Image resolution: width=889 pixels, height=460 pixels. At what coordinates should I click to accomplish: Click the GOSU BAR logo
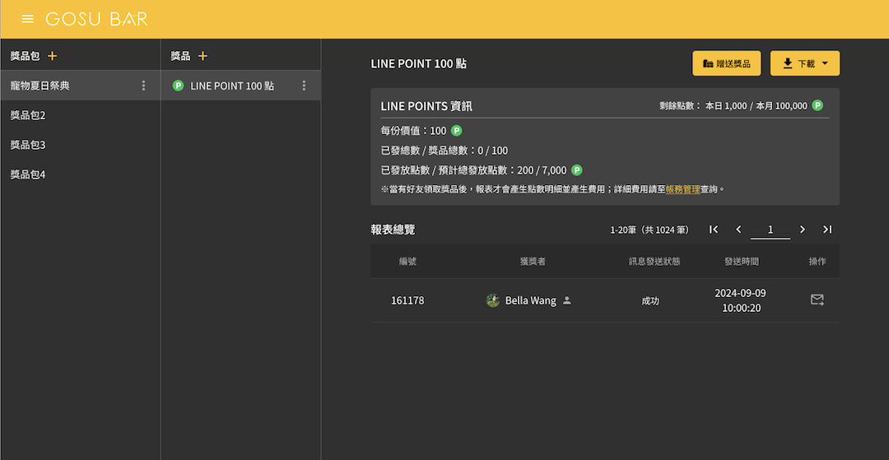point(97,19)
